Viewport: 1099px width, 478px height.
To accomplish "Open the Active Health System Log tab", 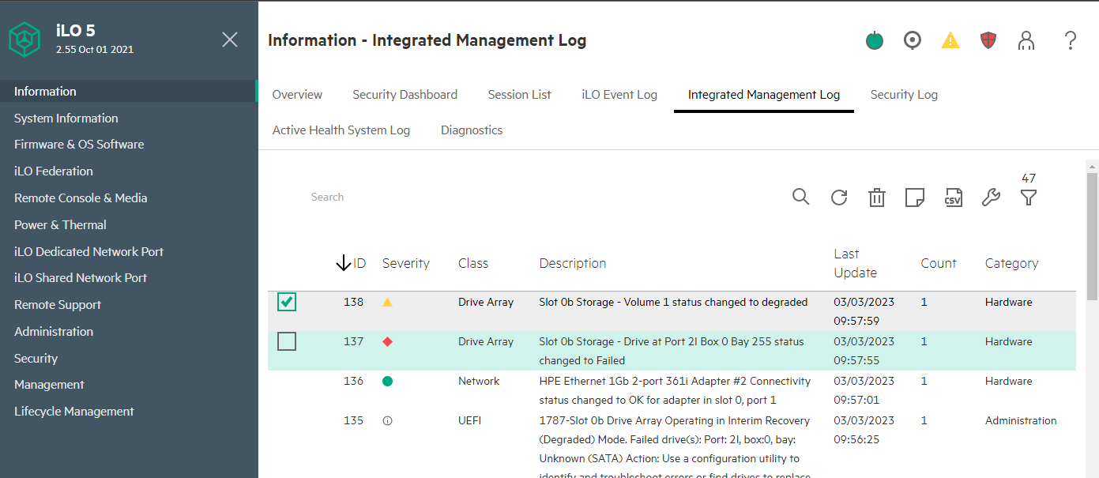I will tap(341, 130).
